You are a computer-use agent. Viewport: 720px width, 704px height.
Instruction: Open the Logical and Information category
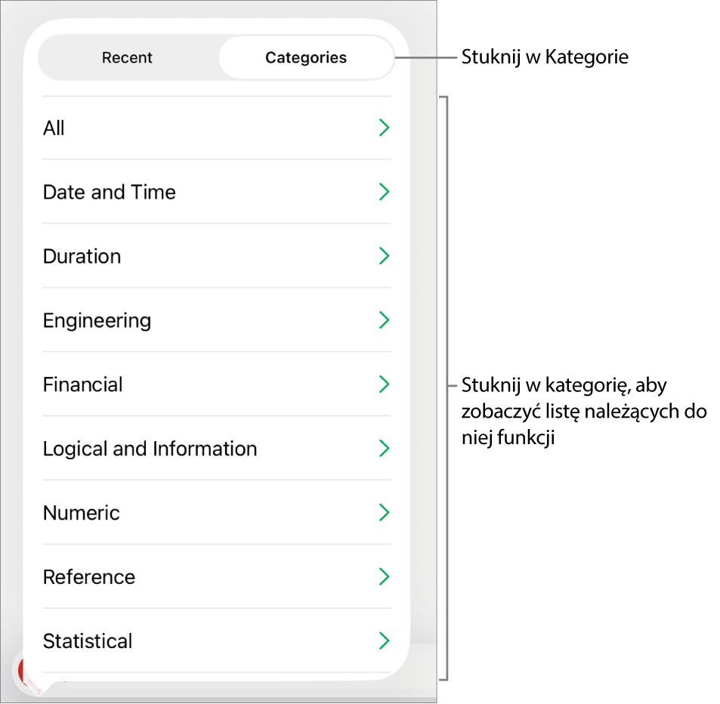click(150, 449)
